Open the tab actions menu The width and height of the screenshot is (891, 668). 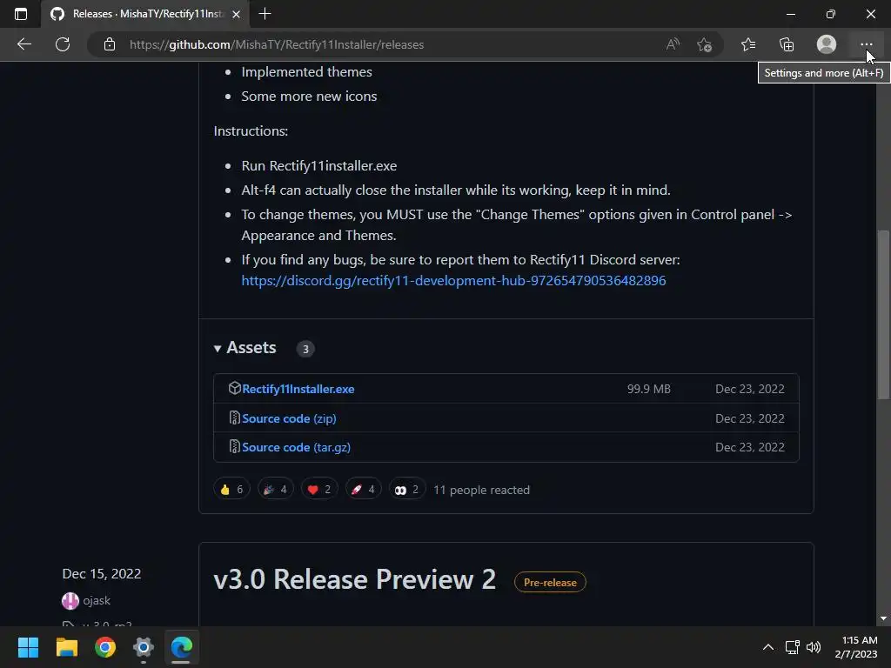[21, 14]
